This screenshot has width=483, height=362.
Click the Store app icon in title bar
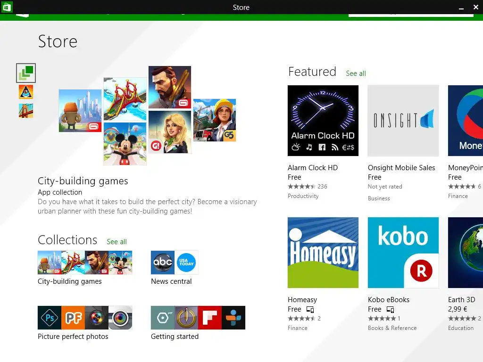point(7,7)
